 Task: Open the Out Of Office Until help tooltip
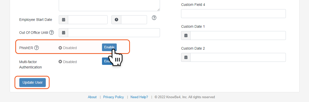pyautogui.click(x=52, y=33)
